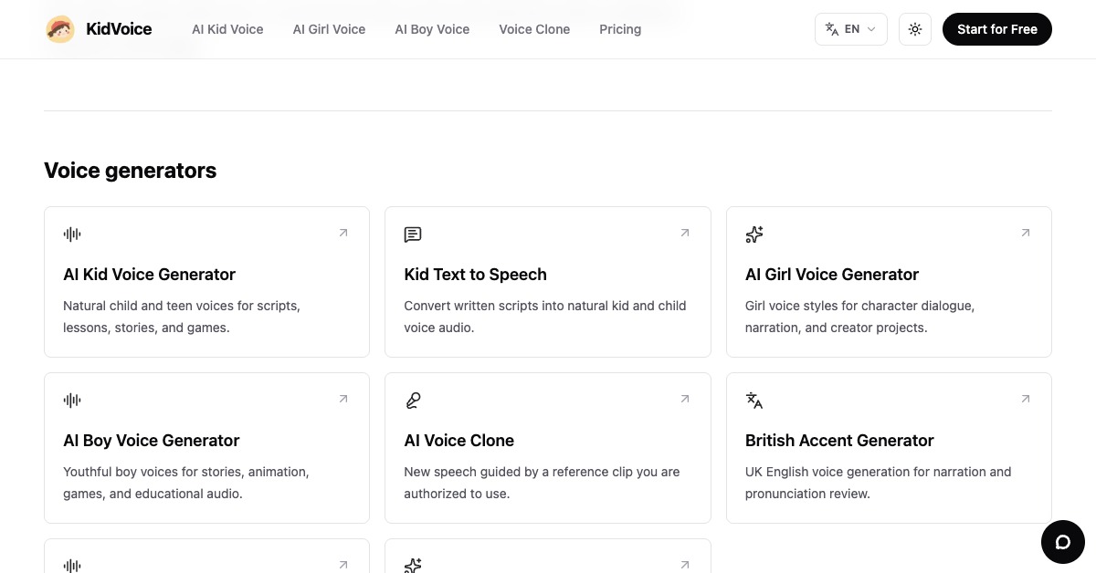The height and width of the screenshot is (573, 1096).
Task: Click the KidVoice mascot logo icon
Action: [x=60, y=29]
